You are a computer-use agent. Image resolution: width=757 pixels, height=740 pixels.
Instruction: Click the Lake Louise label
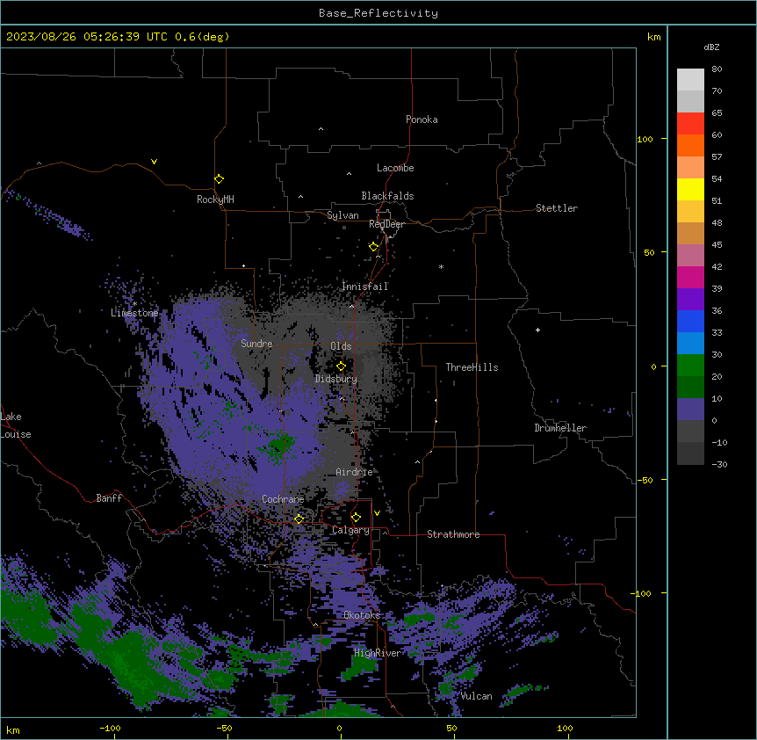16,425
